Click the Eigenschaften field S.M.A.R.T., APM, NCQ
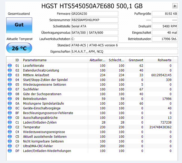 pos(124,52)
